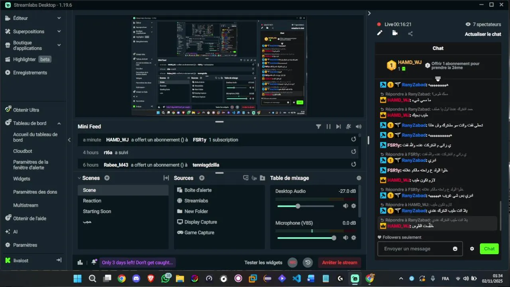This screenshot has width=510, height=287.
Task: Open Paramètres des dons
Action: click(x=35, y=192)
